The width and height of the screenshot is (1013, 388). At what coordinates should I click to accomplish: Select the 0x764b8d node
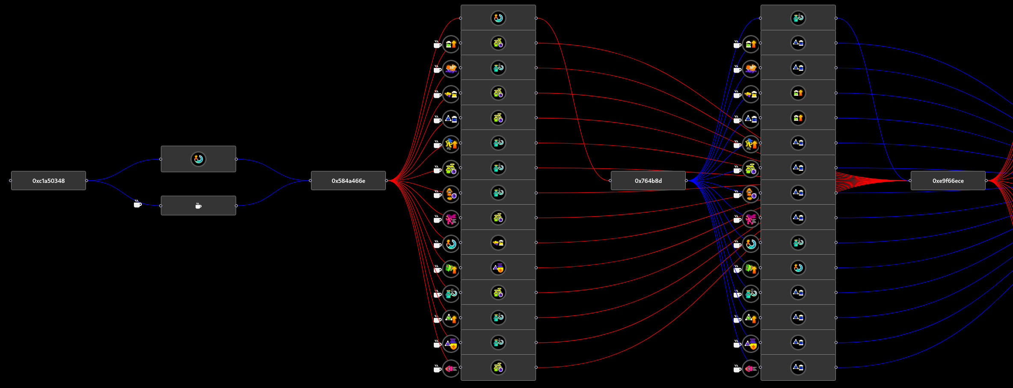click(x=648, y=180)
